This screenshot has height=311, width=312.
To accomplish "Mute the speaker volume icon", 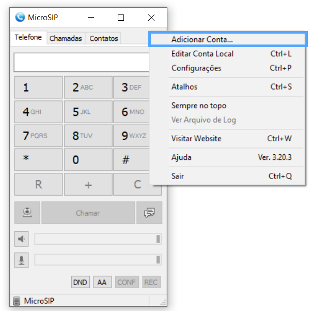I will pyautogui.click(x=22, y=239).
